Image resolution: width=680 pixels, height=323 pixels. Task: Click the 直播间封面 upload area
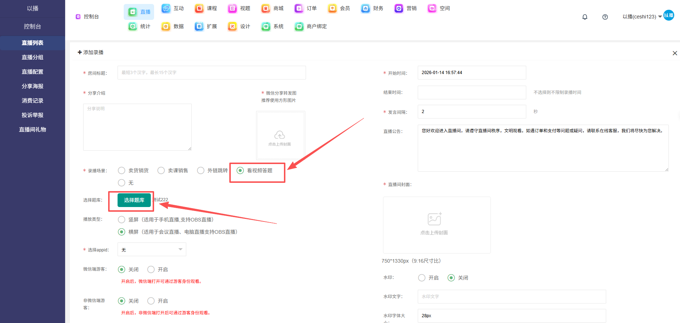click(436, 225)
